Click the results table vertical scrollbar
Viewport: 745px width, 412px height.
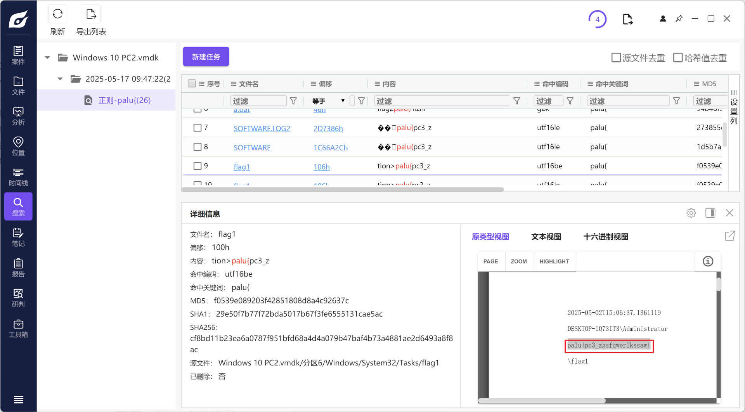click(725, 134)
